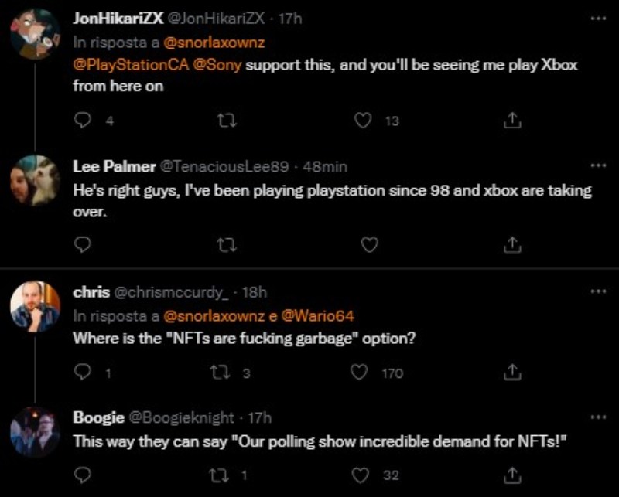This screenshot has width=619, height=497.
Task: Like Boogie's tweet with 32 likes
Action: (x=359, y=475)
